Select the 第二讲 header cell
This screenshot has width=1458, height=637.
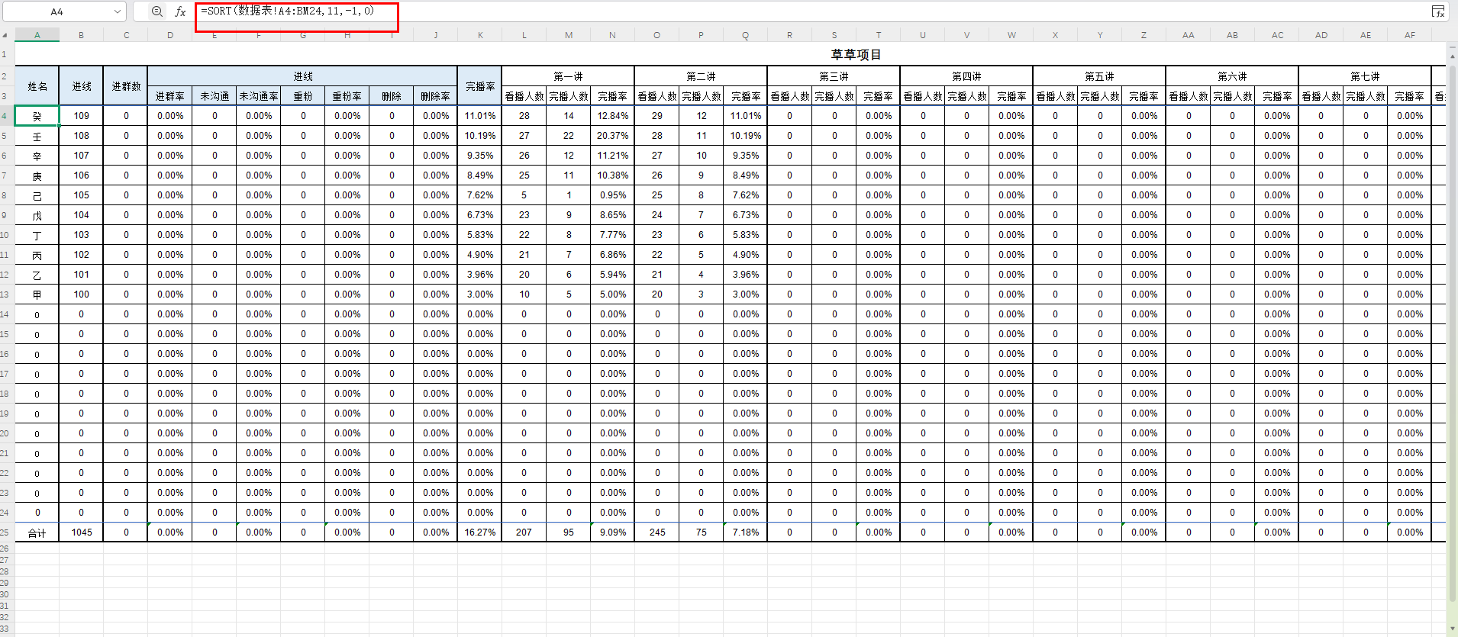pos(701,76)
